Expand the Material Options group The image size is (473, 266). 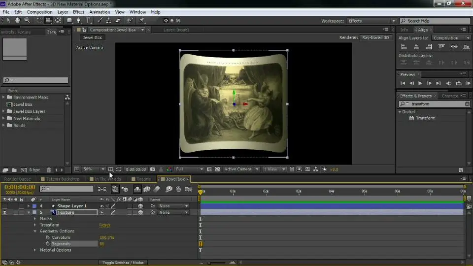pyautogui.click(x=35, y=250)
